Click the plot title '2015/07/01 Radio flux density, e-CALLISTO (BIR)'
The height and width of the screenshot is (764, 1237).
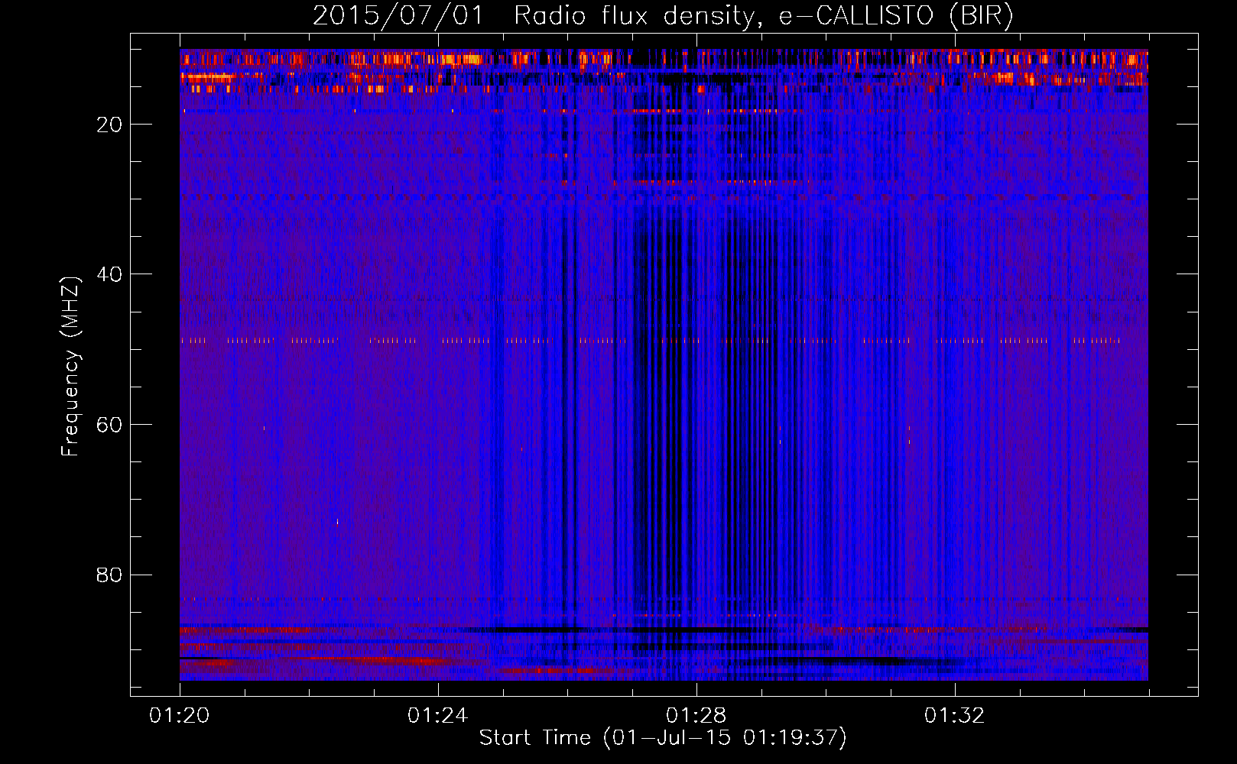point(663,15)
